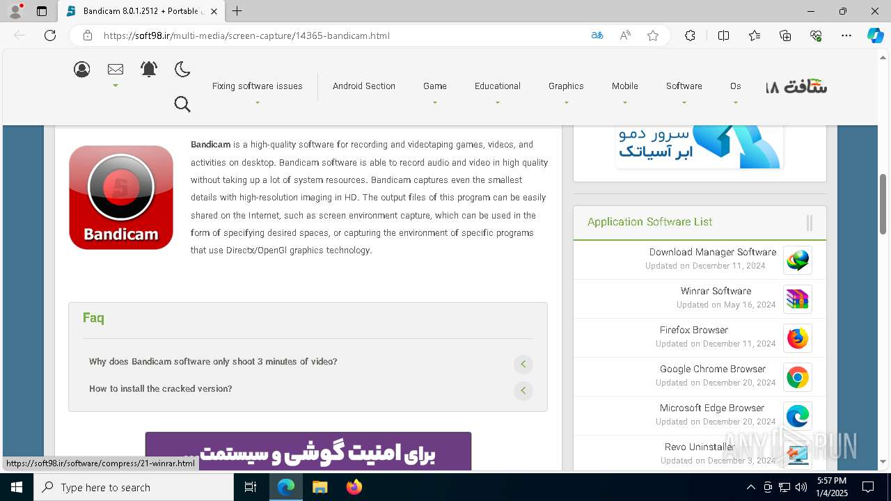891x501 pixels.
Task: Click the Bandicam logo image
Action: pyautogui.click(x=121, y=198)
